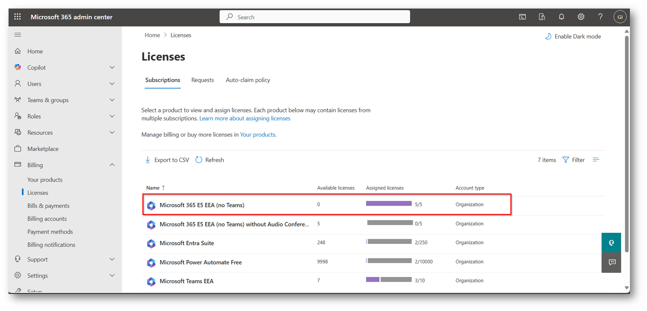Image resolution: width=647 pixels, height=311 pixels.
Task: Click the Microsoft Teams EEA usage bar
Action: 389,280
